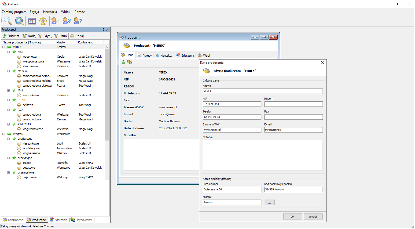Open the calendar grid toolbar icon
The width and height of the screenshot is (415, 229).
coord(32,21)
